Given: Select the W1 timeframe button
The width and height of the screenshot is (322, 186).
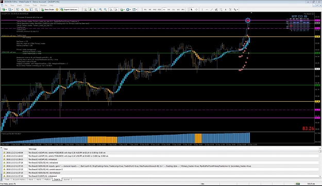Looking at the screenshot, I should (x=178, y=9).
